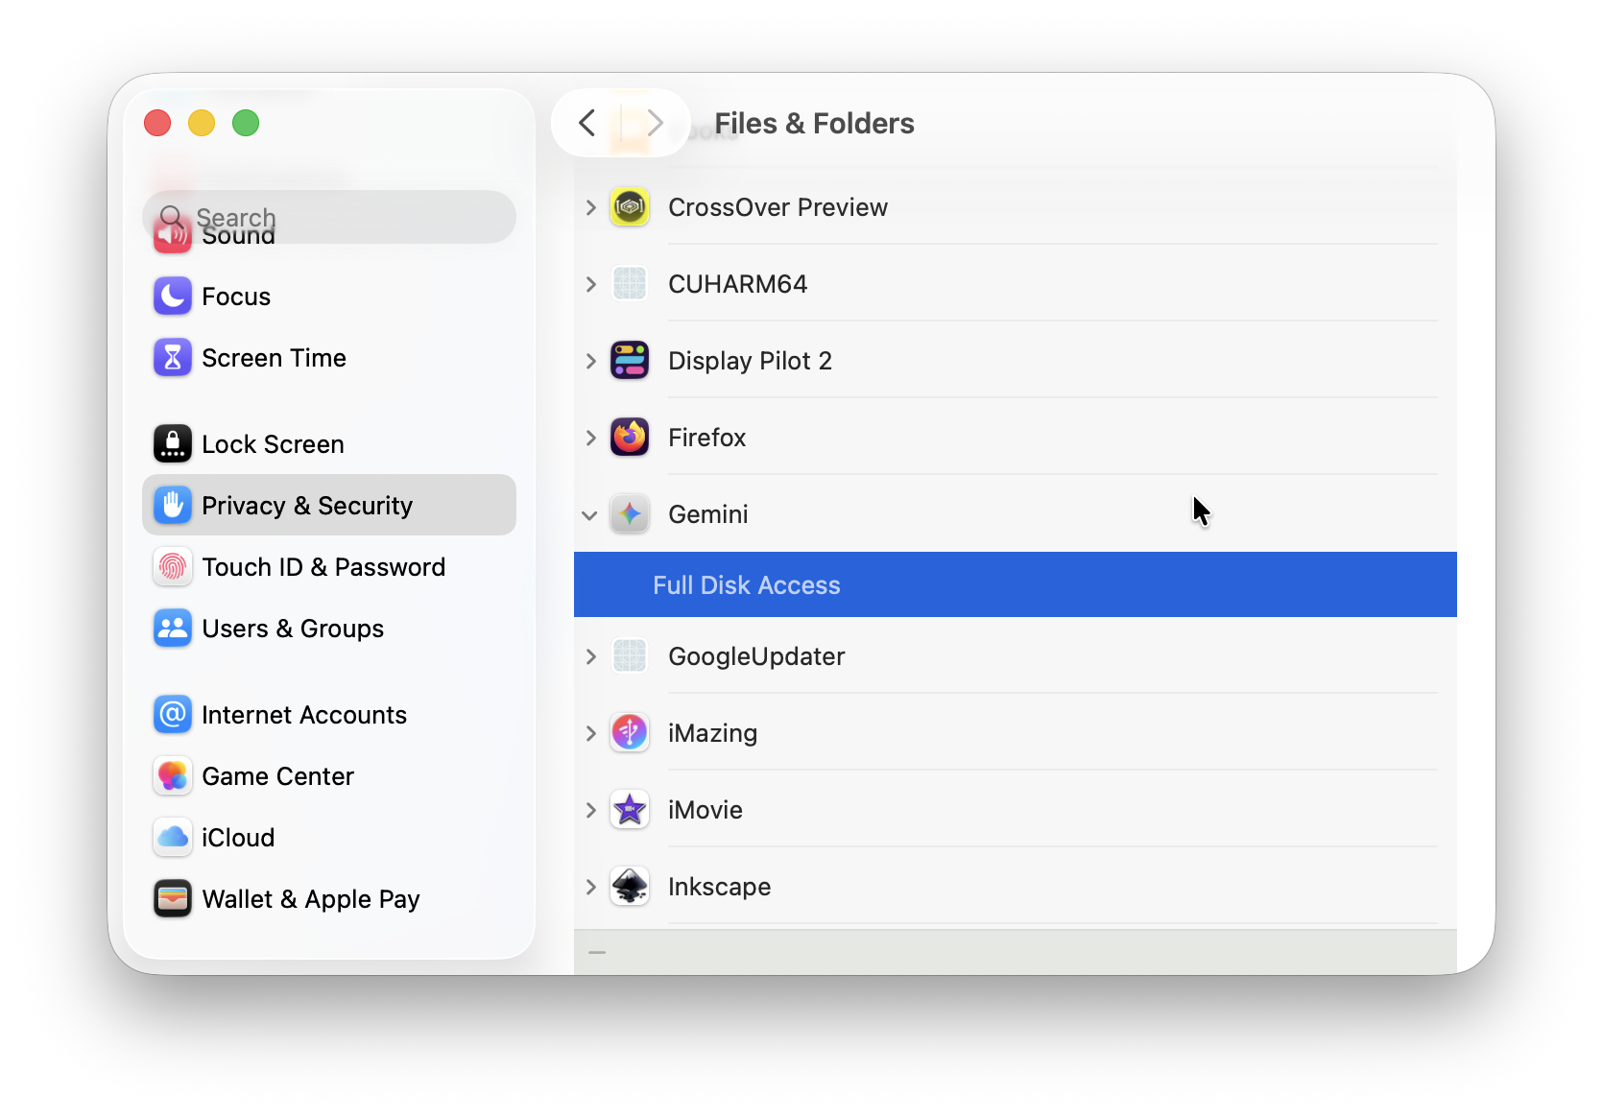Click the Game Center sidebar icon
The width and height of the screenshot is (1603, 1117).
coord(173,775)
